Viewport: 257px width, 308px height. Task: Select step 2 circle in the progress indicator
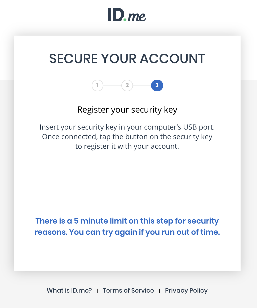coord(127,85)
